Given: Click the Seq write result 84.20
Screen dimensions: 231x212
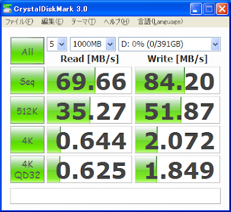Looking at the screenshot, I should (x=177, y=80).
